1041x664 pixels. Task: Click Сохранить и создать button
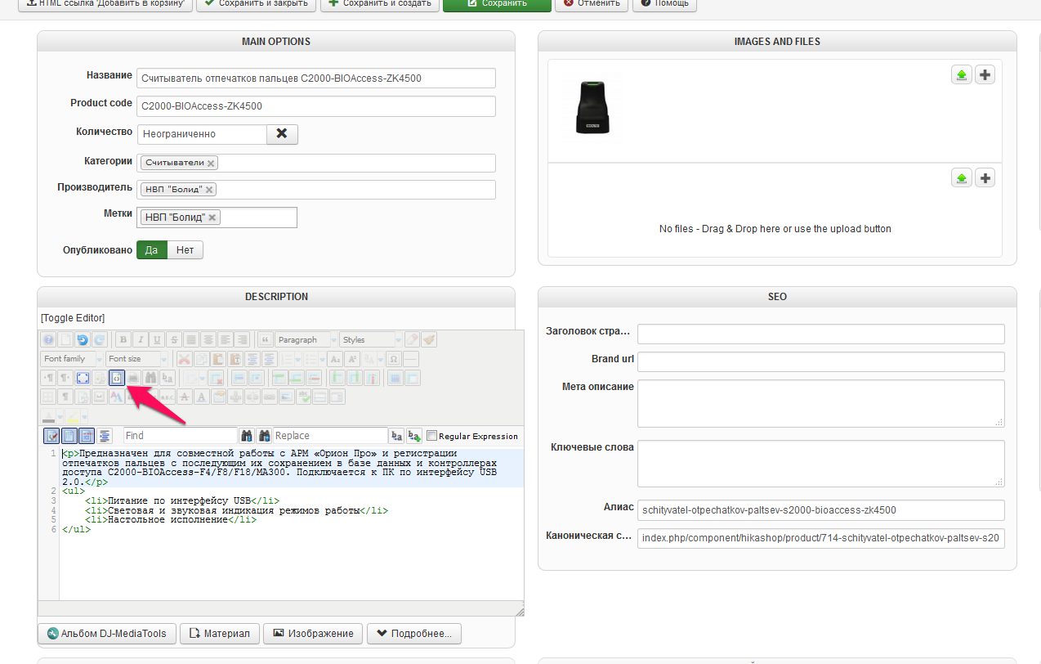click(379, 3)
